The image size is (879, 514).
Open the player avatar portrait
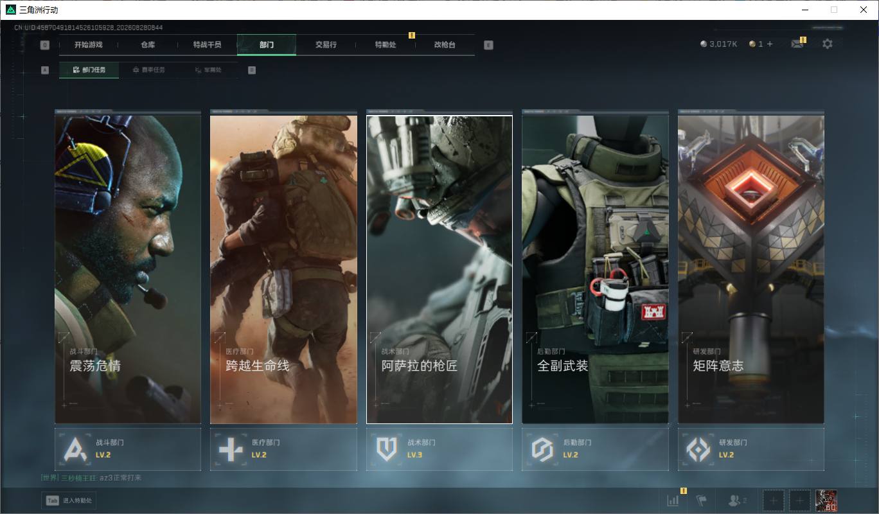(826, 501)
